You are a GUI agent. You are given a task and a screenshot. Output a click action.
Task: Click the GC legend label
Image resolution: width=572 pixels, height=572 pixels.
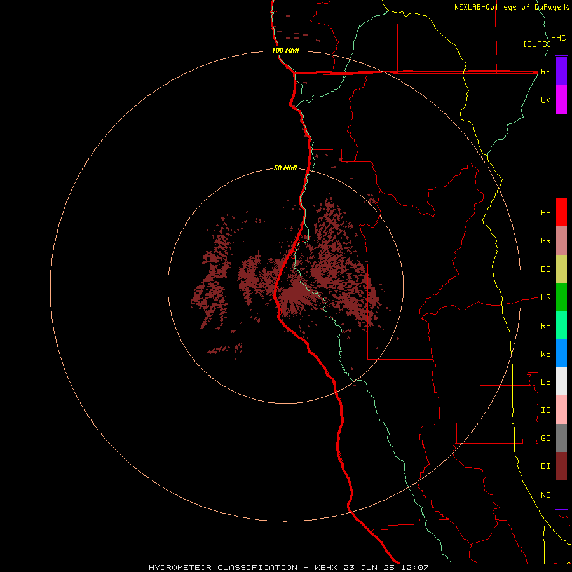(545, 438)
